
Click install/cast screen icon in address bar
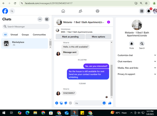click(x=136, y=3)
